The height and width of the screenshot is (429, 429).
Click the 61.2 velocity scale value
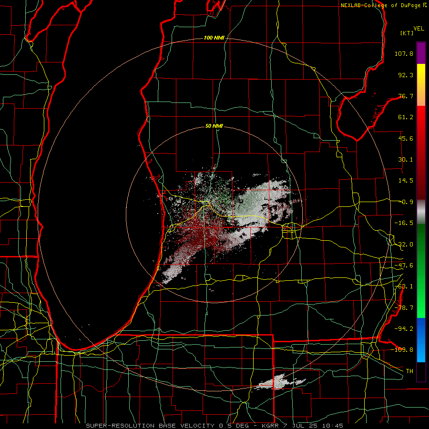[406, 117]
